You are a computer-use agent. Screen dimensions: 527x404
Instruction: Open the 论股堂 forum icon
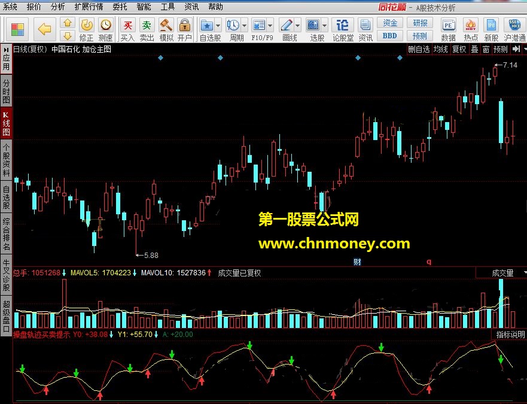[343, 29]
